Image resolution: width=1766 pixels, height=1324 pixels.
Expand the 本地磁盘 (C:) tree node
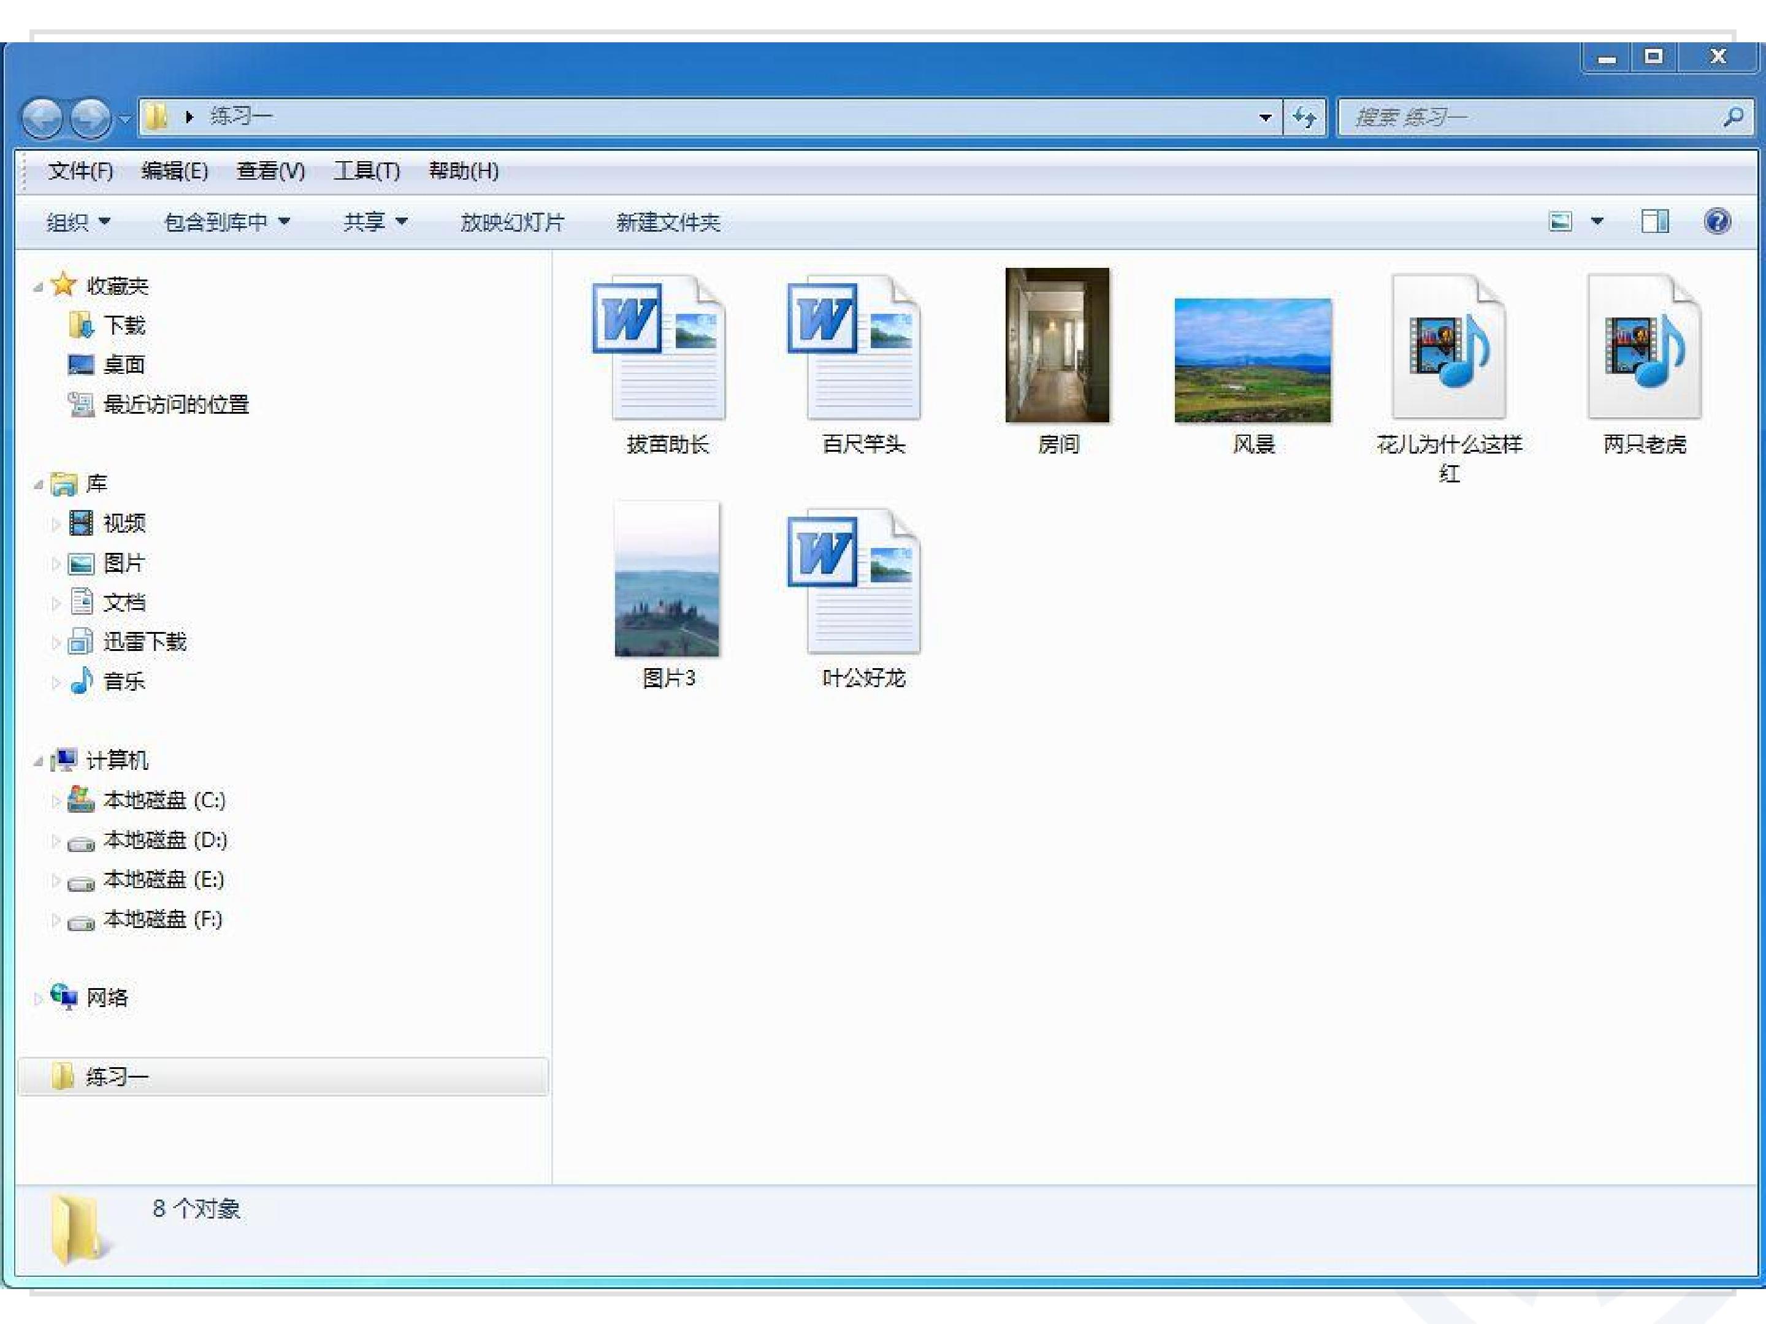[56, 801]
